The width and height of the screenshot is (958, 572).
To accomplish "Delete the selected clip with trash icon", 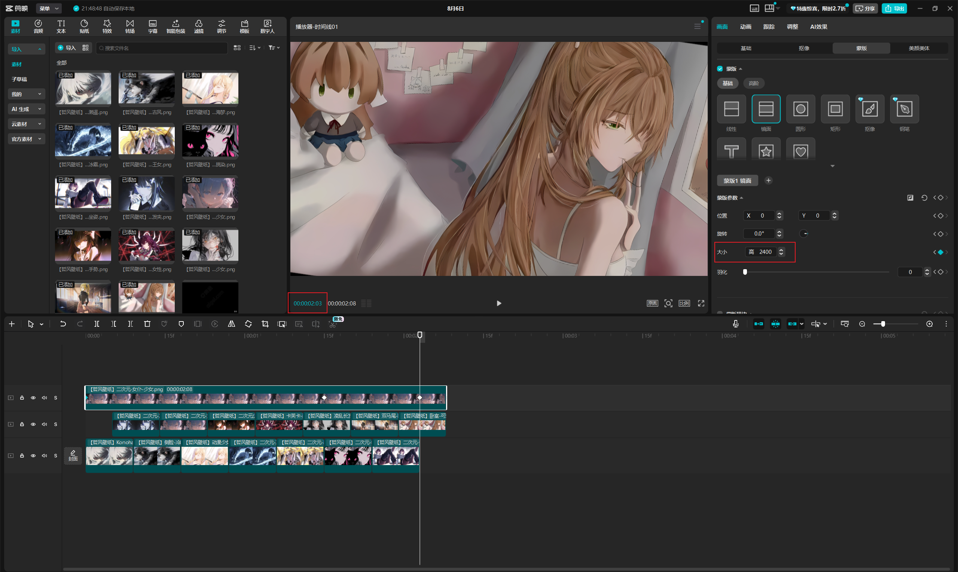I will click(147, 324).
